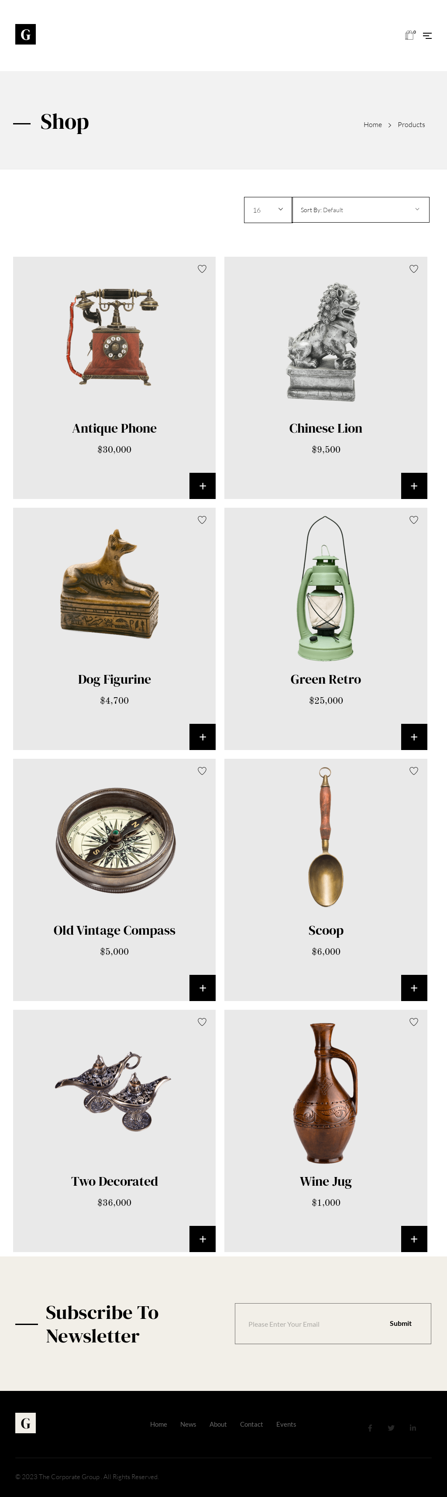Add Green Retro to cart
The image size is (447, 1497).
pos(414,737)
